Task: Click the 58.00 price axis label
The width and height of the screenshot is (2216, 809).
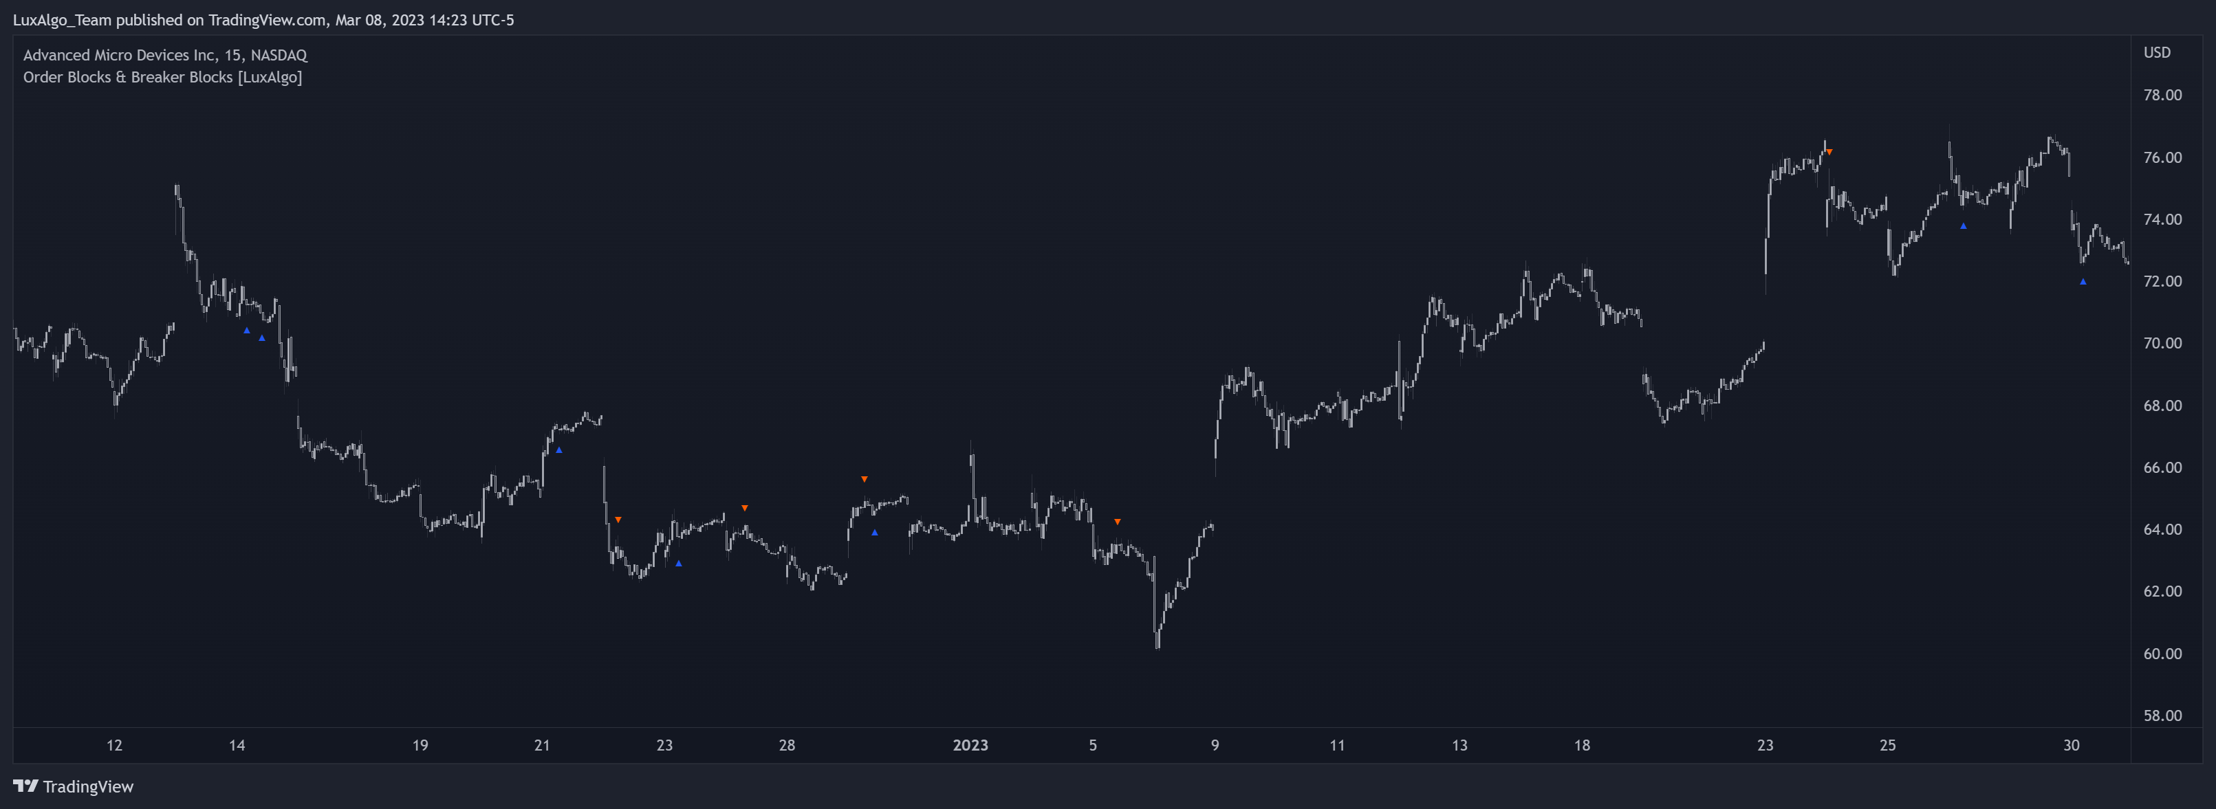Action: coord(2162,716)
